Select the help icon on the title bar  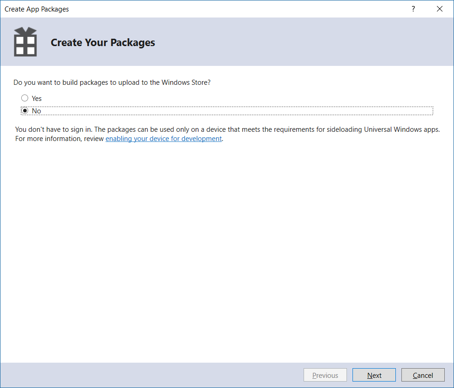pyautogui.click(x=413, y=9)
